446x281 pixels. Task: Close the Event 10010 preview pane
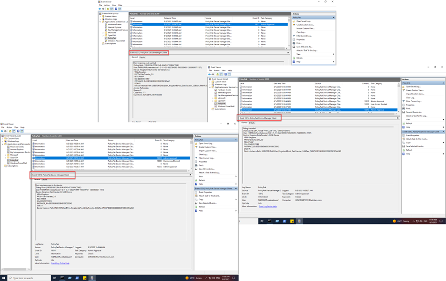click(x=191, y=175)
